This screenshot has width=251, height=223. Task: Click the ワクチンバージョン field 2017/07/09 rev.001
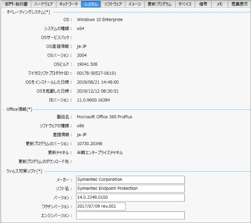pos(101,206)
